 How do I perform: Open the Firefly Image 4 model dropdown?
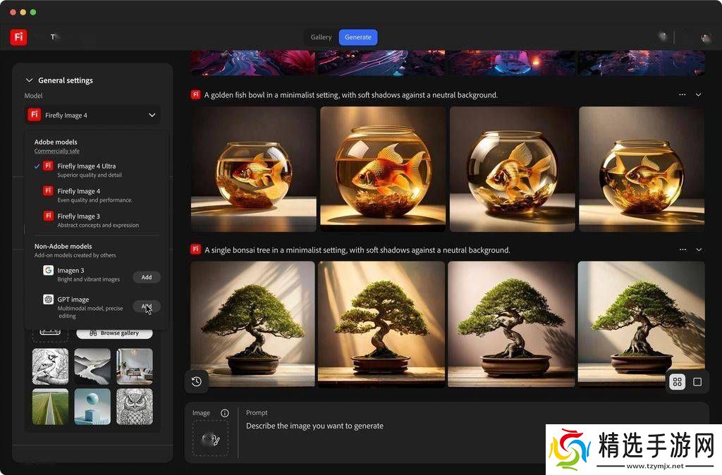(92, 115)
